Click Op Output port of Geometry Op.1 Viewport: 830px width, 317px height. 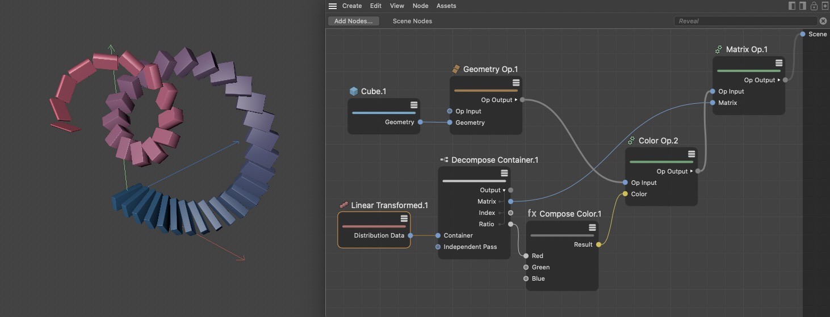522,100
